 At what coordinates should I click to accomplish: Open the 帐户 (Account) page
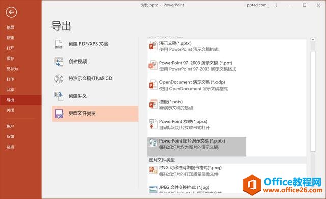pos(10,126)
